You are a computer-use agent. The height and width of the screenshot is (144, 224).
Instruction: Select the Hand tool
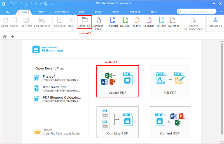[4, 22]
